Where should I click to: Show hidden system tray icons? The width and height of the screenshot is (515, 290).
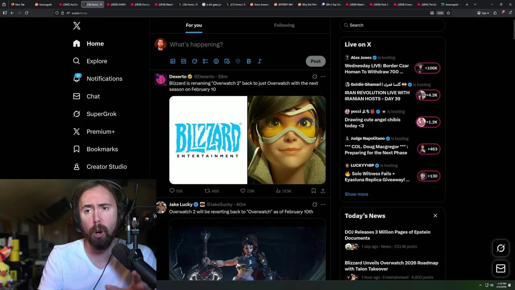(x=480, y=285)
